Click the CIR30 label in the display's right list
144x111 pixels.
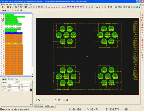tap(135, 79)
